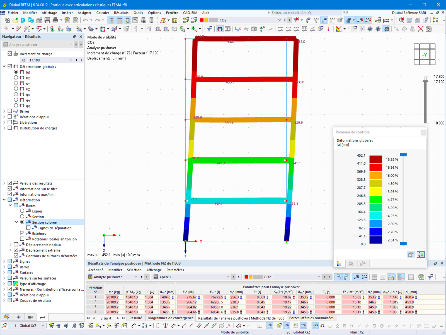Click the -Y view orientation cube
Image resolution: width=446 pixels, height=335 pixels.
[x=425, y=54]
